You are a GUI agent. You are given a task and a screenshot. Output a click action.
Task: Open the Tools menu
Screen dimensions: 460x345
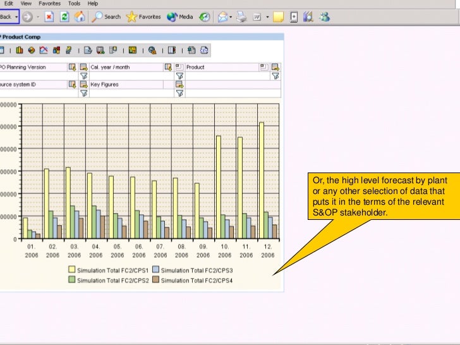point(74,4)
